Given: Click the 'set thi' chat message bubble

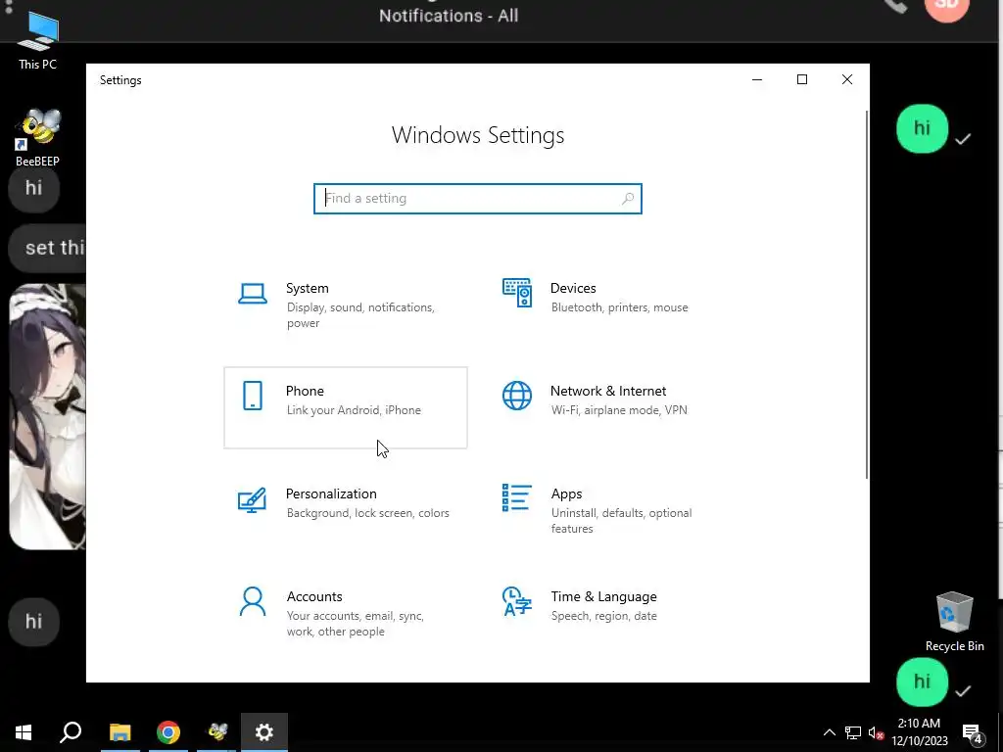Looking at the screenshot, I should click(x=48, y=248).
